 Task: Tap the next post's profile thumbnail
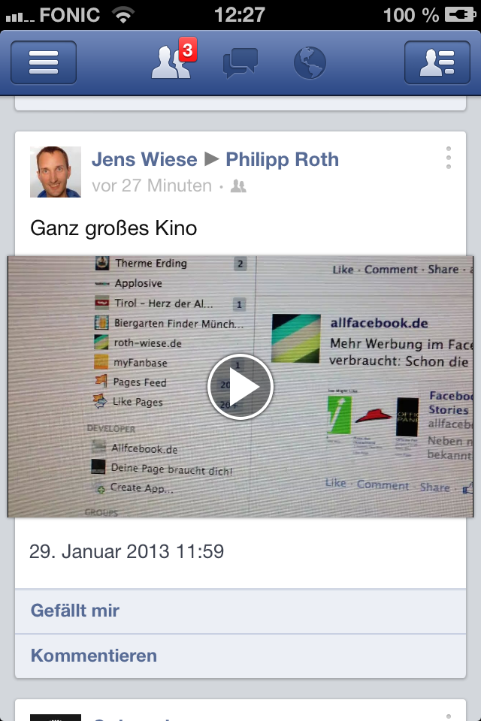pyautogui.click(x=56, y=717)
